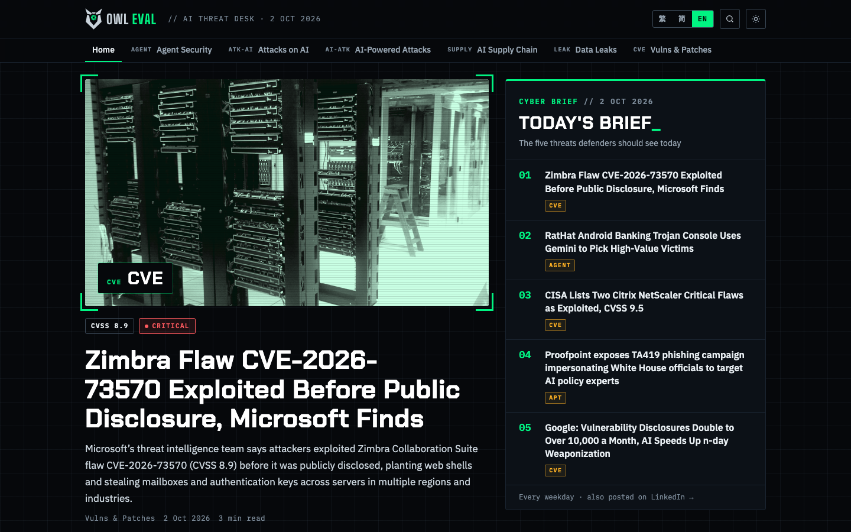Click the CVE tag under CISA item
The height and width of the screenshot is (532, 851).
(556, 325)
